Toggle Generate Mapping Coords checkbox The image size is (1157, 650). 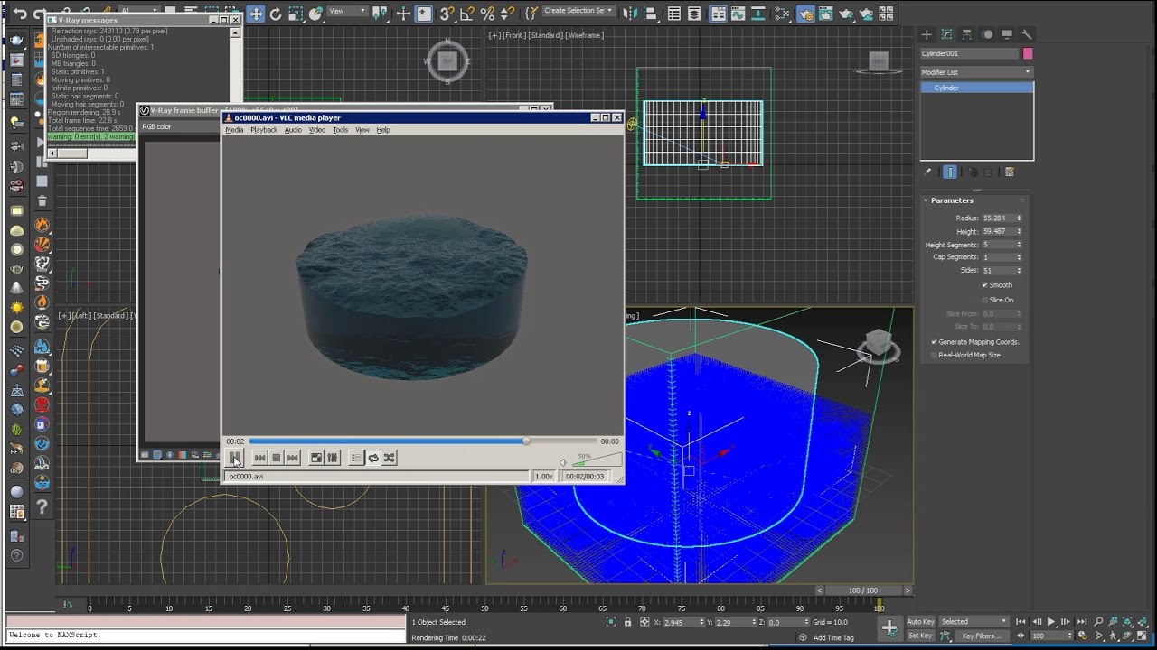coord(935,342)
